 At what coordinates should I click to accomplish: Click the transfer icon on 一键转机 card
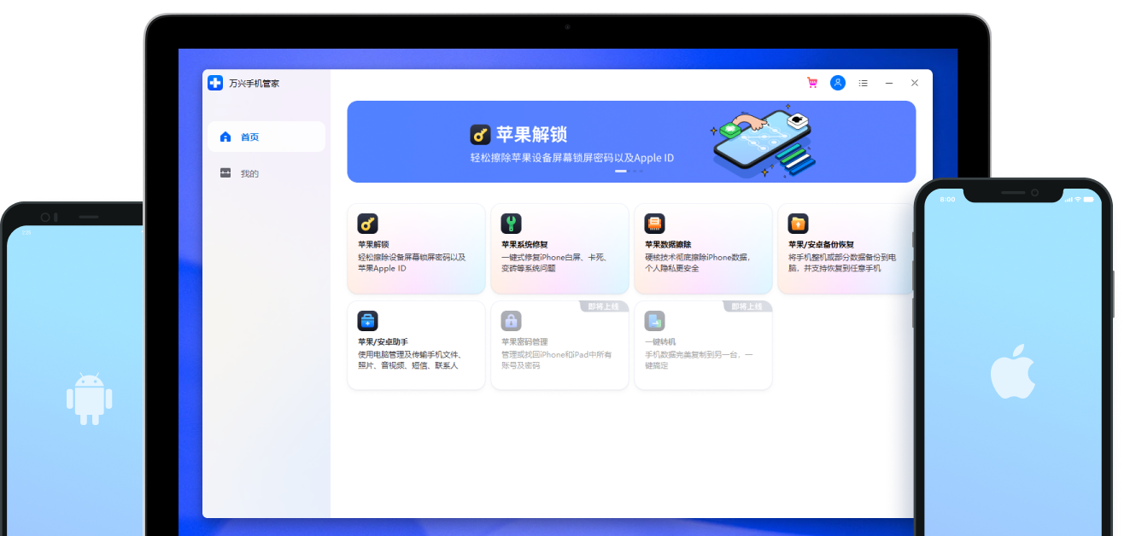click(x=654, y=321)
